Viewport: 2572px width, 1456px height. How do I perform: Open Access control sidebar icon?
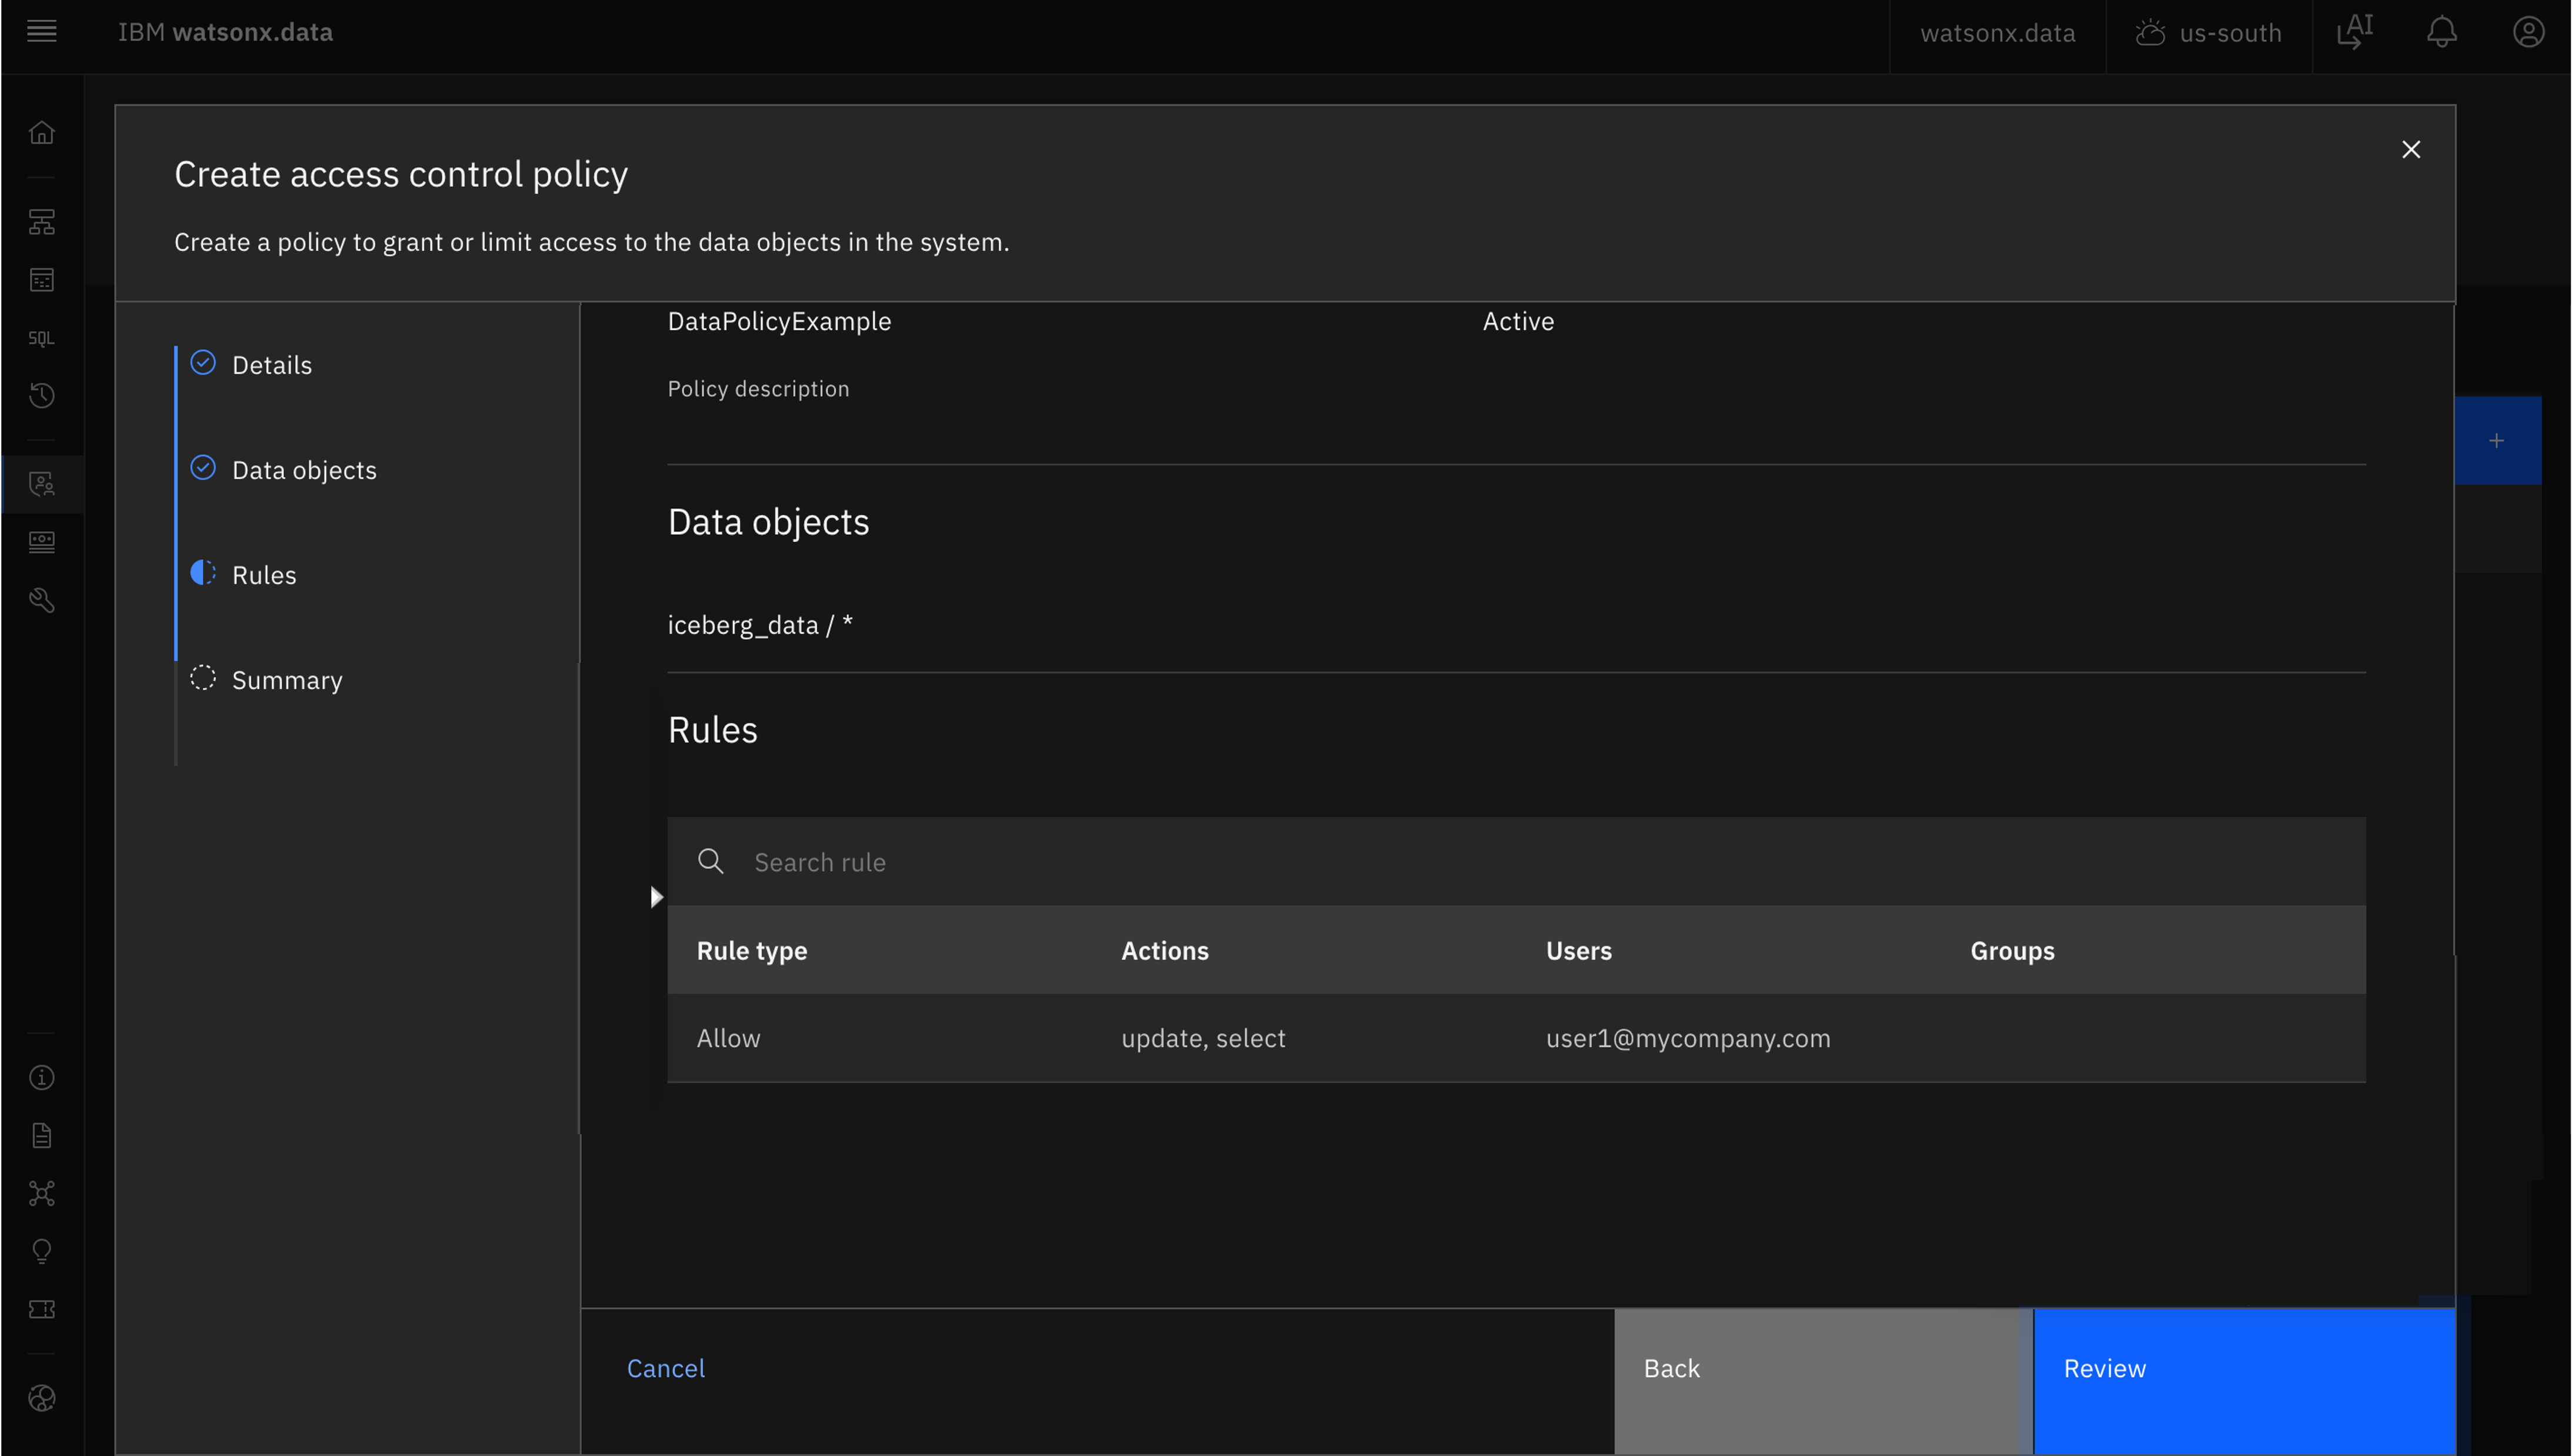pyautogui.click(x=41, y=484)
